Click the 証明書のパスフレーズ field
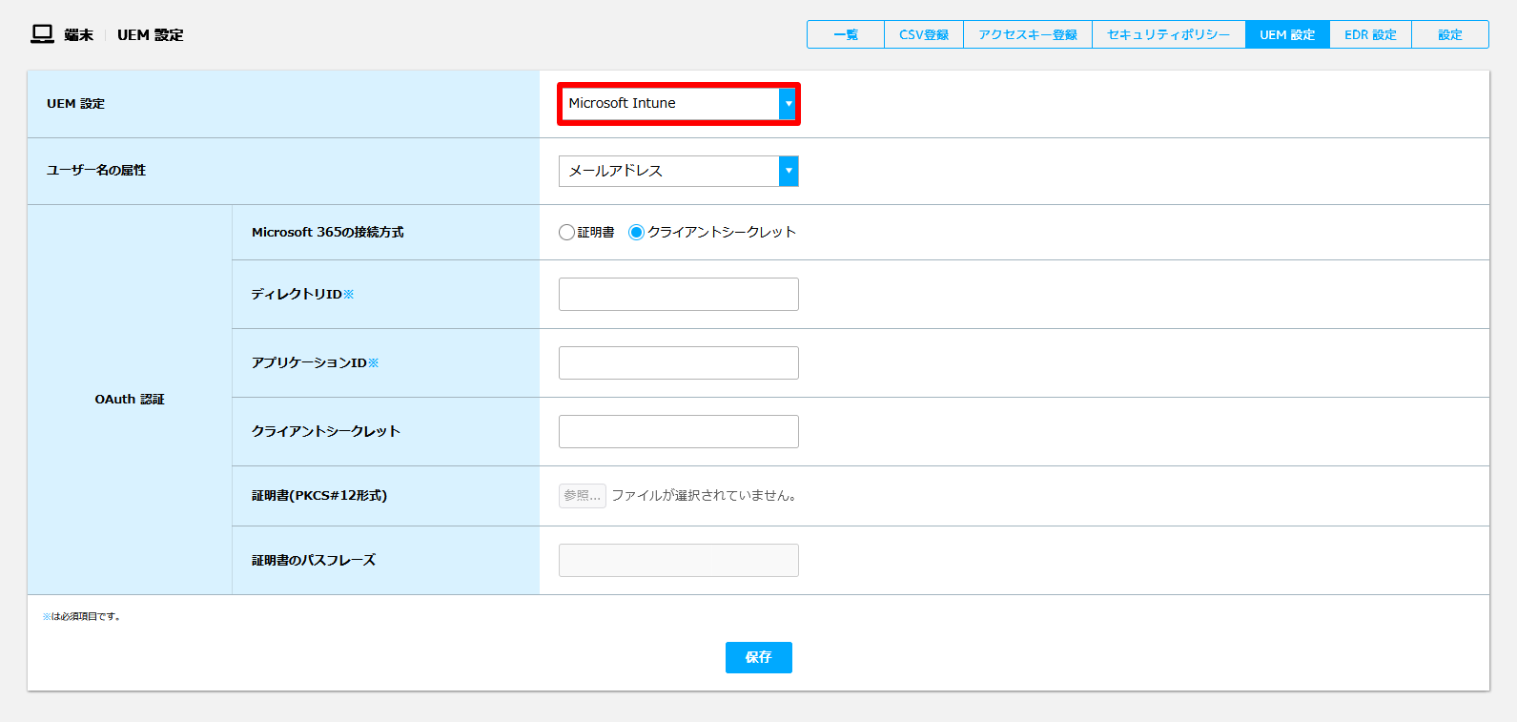 tap(678, 560)
